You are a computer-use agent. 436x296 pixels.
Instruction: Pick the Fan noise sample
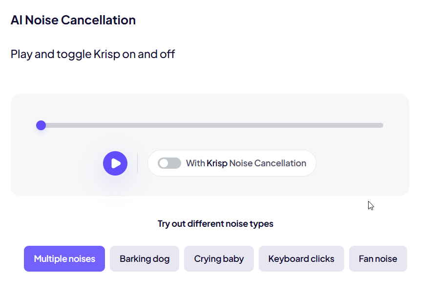(378, 259)
